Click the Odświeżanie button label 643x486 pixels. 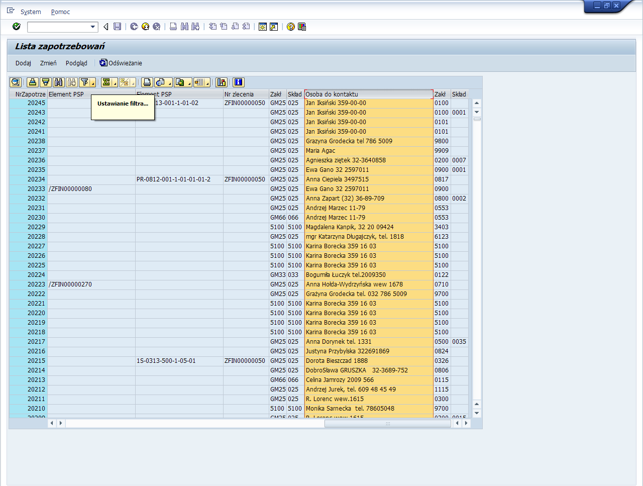pyautogui.click(x=125, y=63)
